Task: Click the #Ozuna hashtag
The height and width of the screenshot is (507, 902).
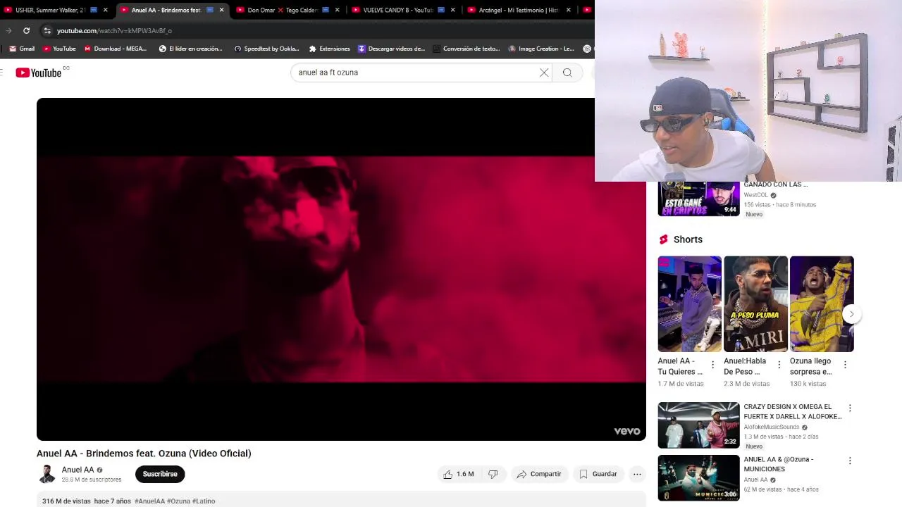Action: (178, 501)
